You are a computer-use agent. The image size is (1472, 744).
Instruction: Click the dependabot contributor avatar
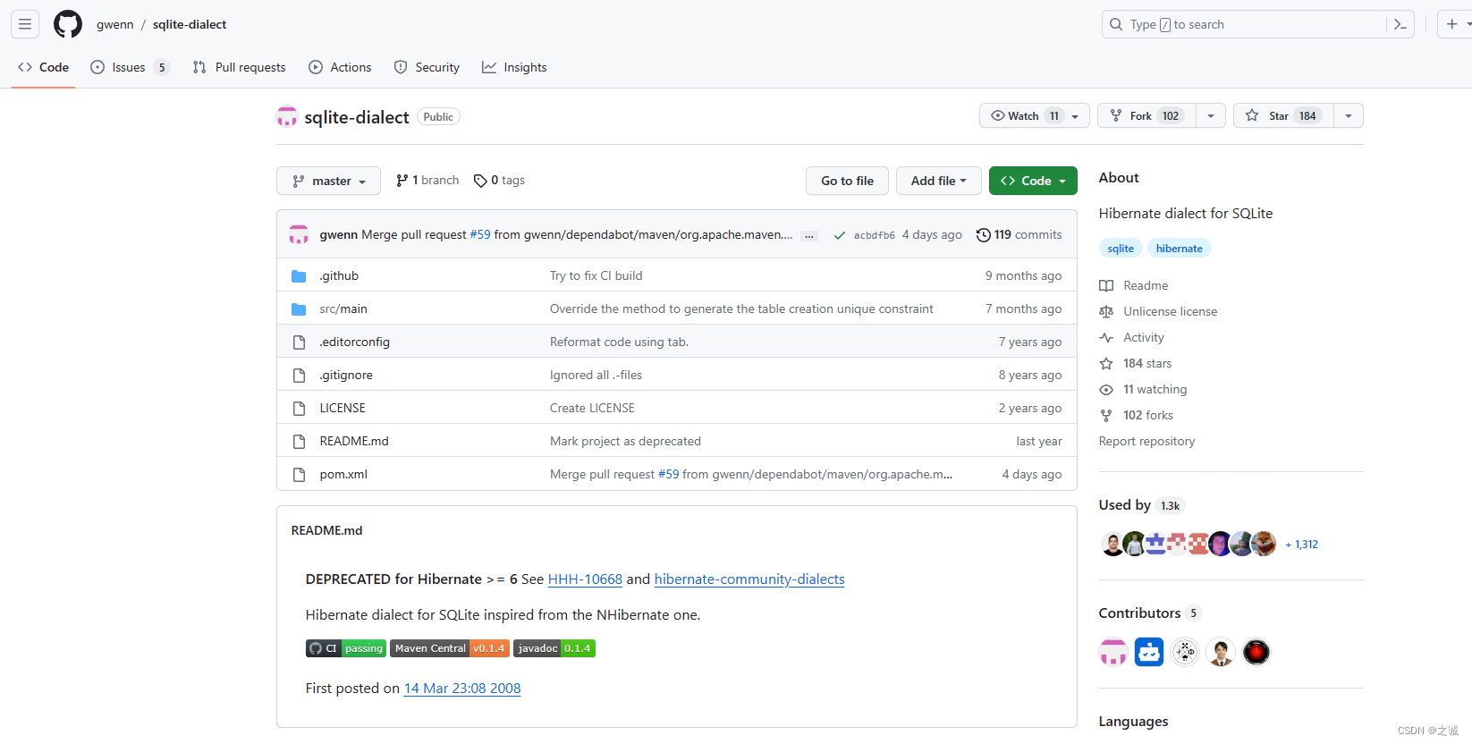(x=1149, y=652)
